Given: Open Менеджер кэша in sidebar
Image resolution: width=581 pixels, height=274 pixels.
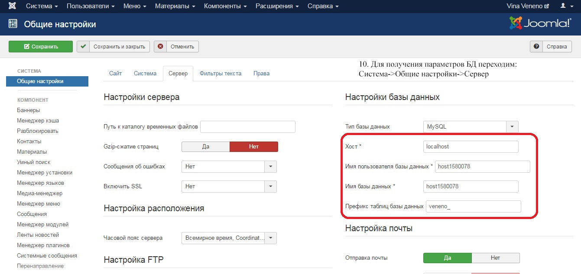Looking at the screenshot, I should [x=38, y=121].
